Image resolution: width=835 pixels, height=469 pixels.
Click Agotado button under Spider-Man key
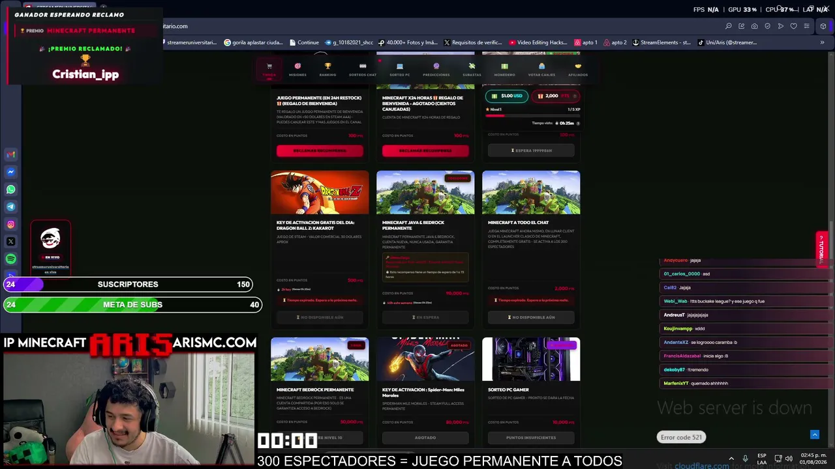(x=425, y=438)
